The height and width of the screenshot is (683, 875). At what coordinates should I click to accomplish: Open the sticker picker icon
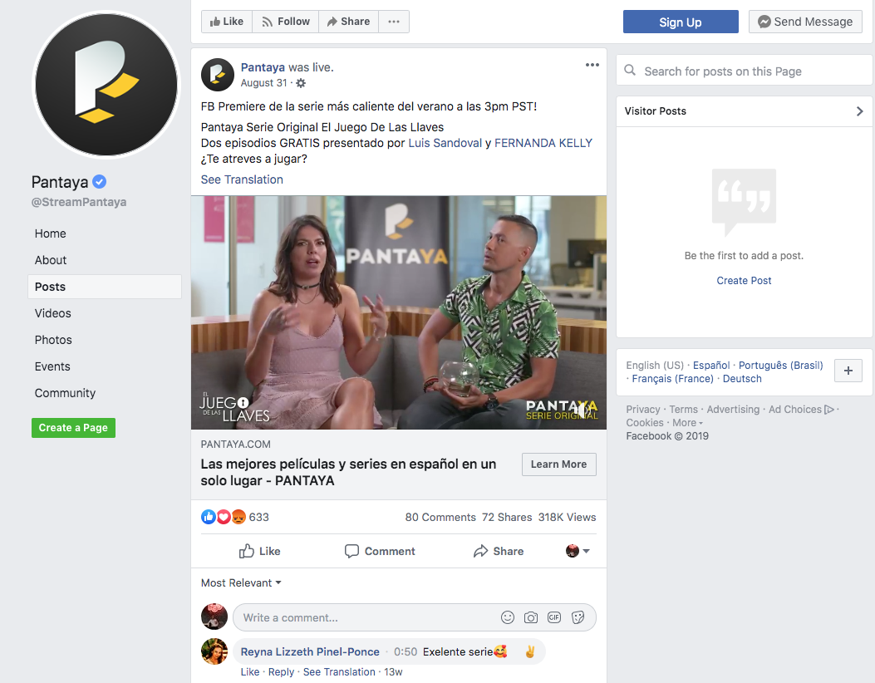coord(578,617)
